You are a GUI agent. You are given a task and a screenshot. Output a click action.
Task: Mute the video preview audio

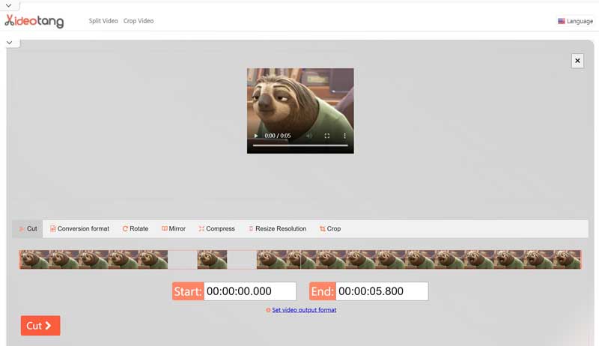click(x=309, y=136)
